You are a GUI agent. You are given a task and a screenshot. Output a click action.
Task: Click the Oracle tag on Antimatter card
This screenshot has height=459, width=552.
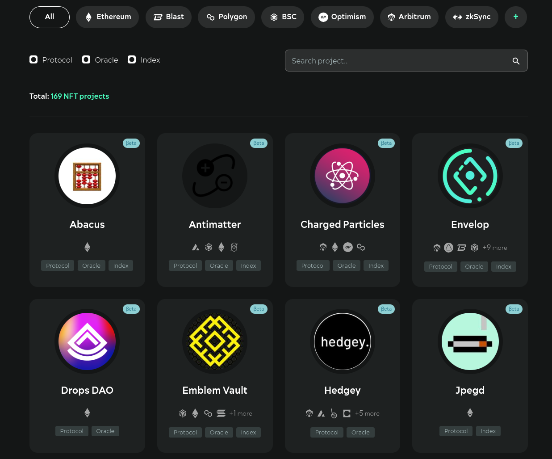click(x=219, y=265)
